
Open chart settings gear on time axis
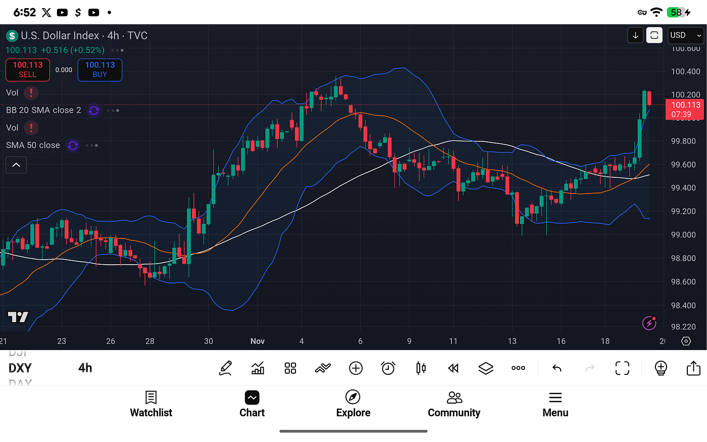tap(686, 341)
